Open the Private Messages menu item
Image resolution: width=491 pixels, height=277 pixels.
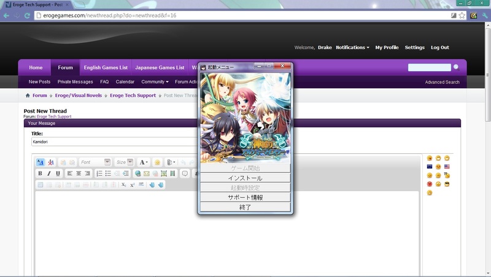75,82
